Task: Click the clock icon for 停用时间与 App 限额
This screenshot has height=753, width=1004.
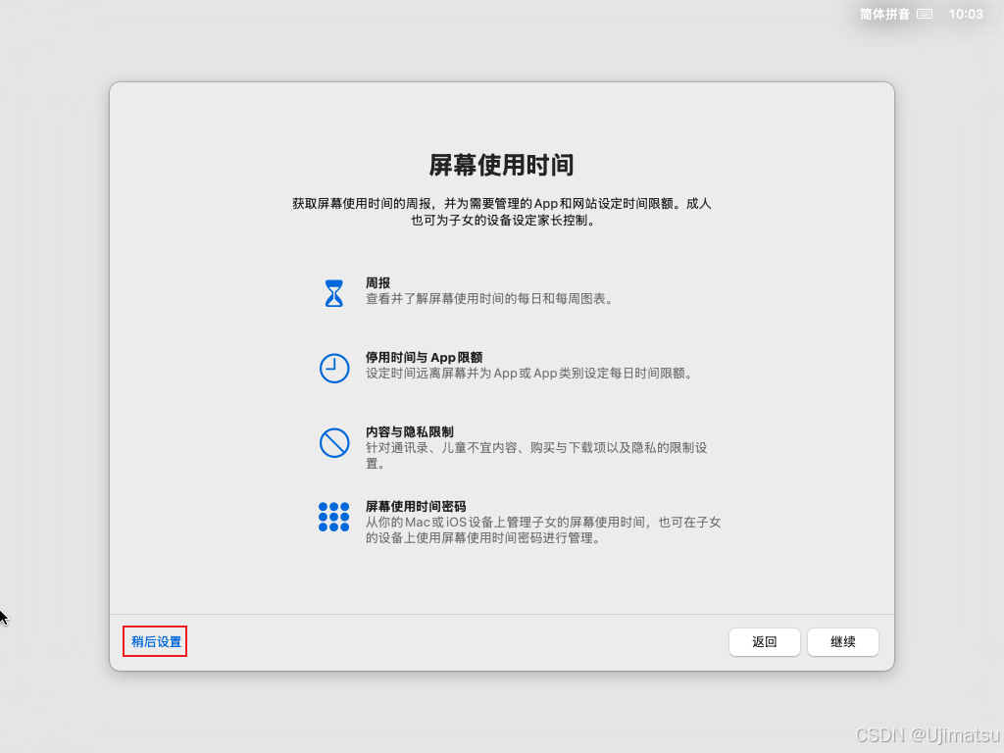Action: (334, 369)
